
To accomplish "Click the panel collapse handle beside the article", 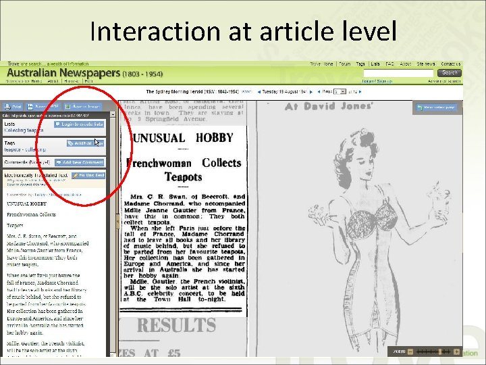I will tap(117, 222).
